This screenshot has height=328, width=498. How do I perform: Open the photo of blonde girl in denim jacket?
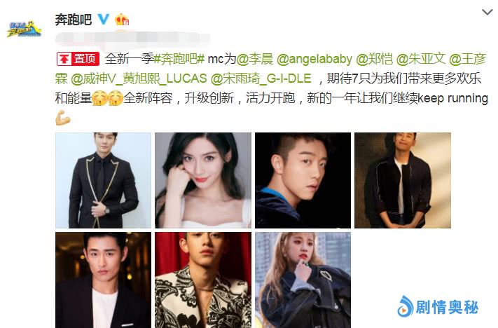303,280
